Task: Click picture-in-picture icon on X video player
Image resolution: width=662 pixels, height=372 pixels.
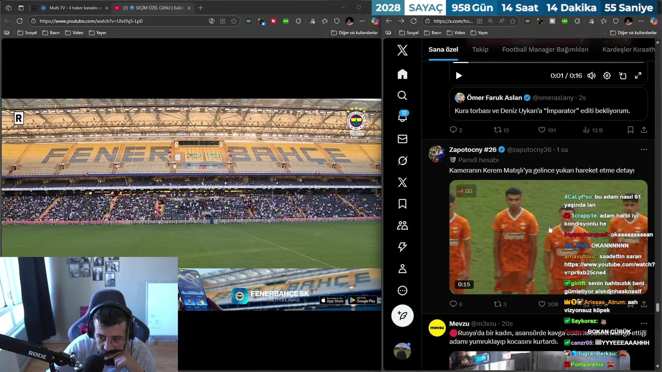Action: click(623, 75)
